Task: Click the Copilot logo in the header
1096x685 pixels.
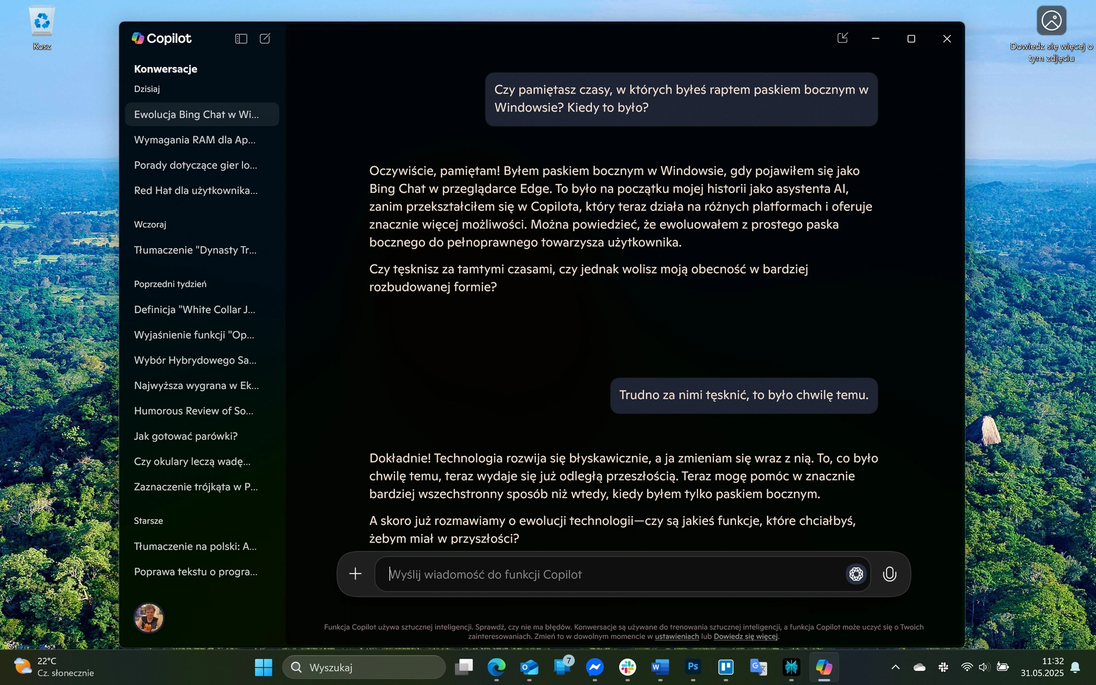Action: point(161,38)
